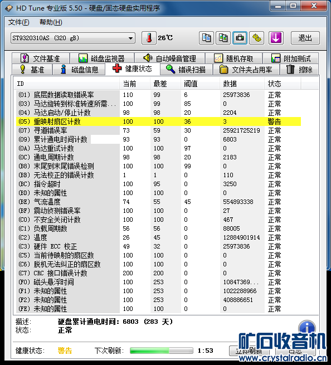Image resolution: width=331 pixels, height=365 pixels.
Task: Select row (BF) 震动侦测错误率
Action: tap(158, 211)
